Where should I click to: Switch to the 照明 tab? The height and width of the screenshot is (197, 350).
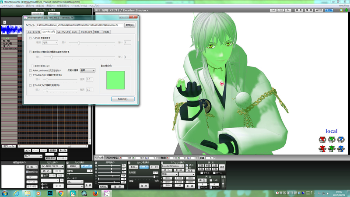click(x=97, y=32)
